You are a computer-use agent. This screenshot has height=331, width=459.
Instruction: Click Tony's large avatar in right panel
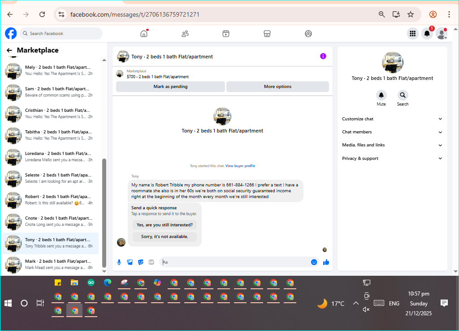tap(392, 62)
